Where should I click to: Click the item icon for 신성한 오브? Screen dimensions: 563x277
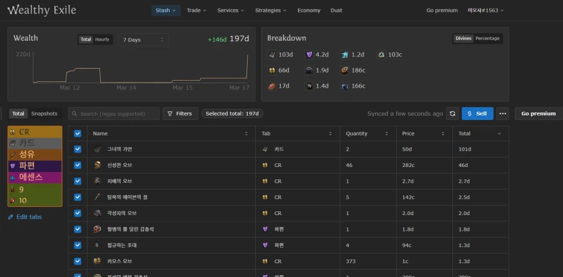(x=98, y=165)
